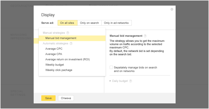The height and width of the screenshot is (109, 209).
Task: Open help icon beside Manual bid management heading
Action: [145, 36]
